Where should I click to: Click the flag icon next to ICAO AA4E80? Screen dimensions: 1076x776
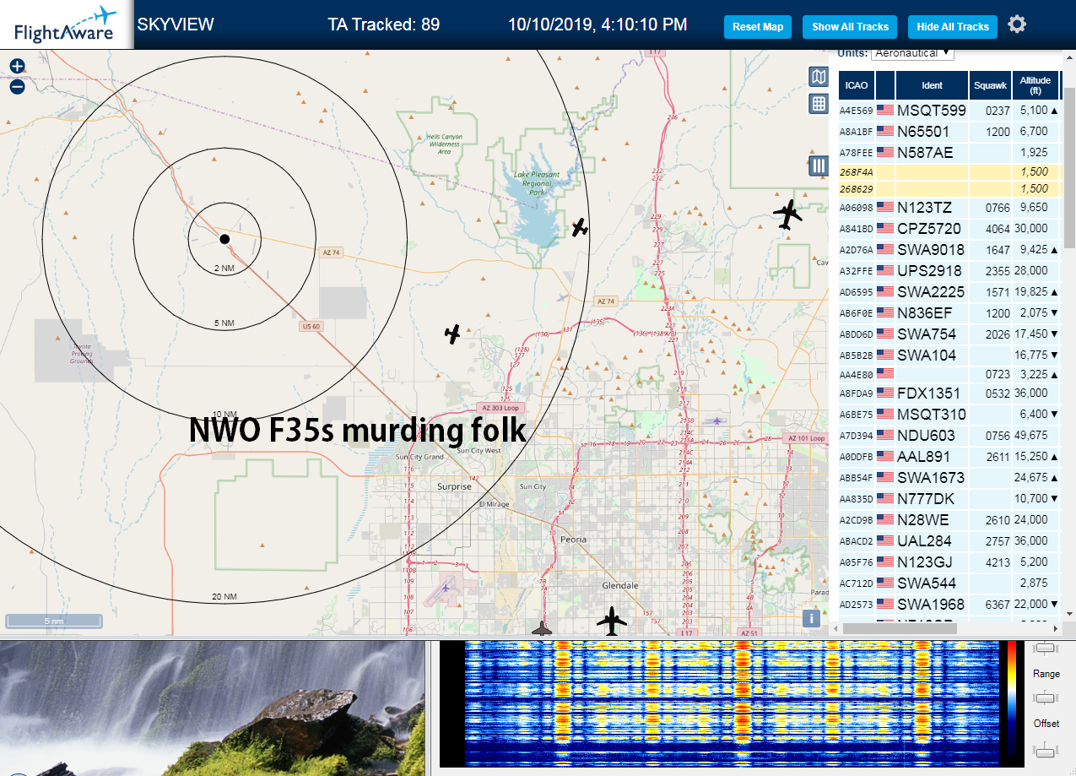coord(885,372)
